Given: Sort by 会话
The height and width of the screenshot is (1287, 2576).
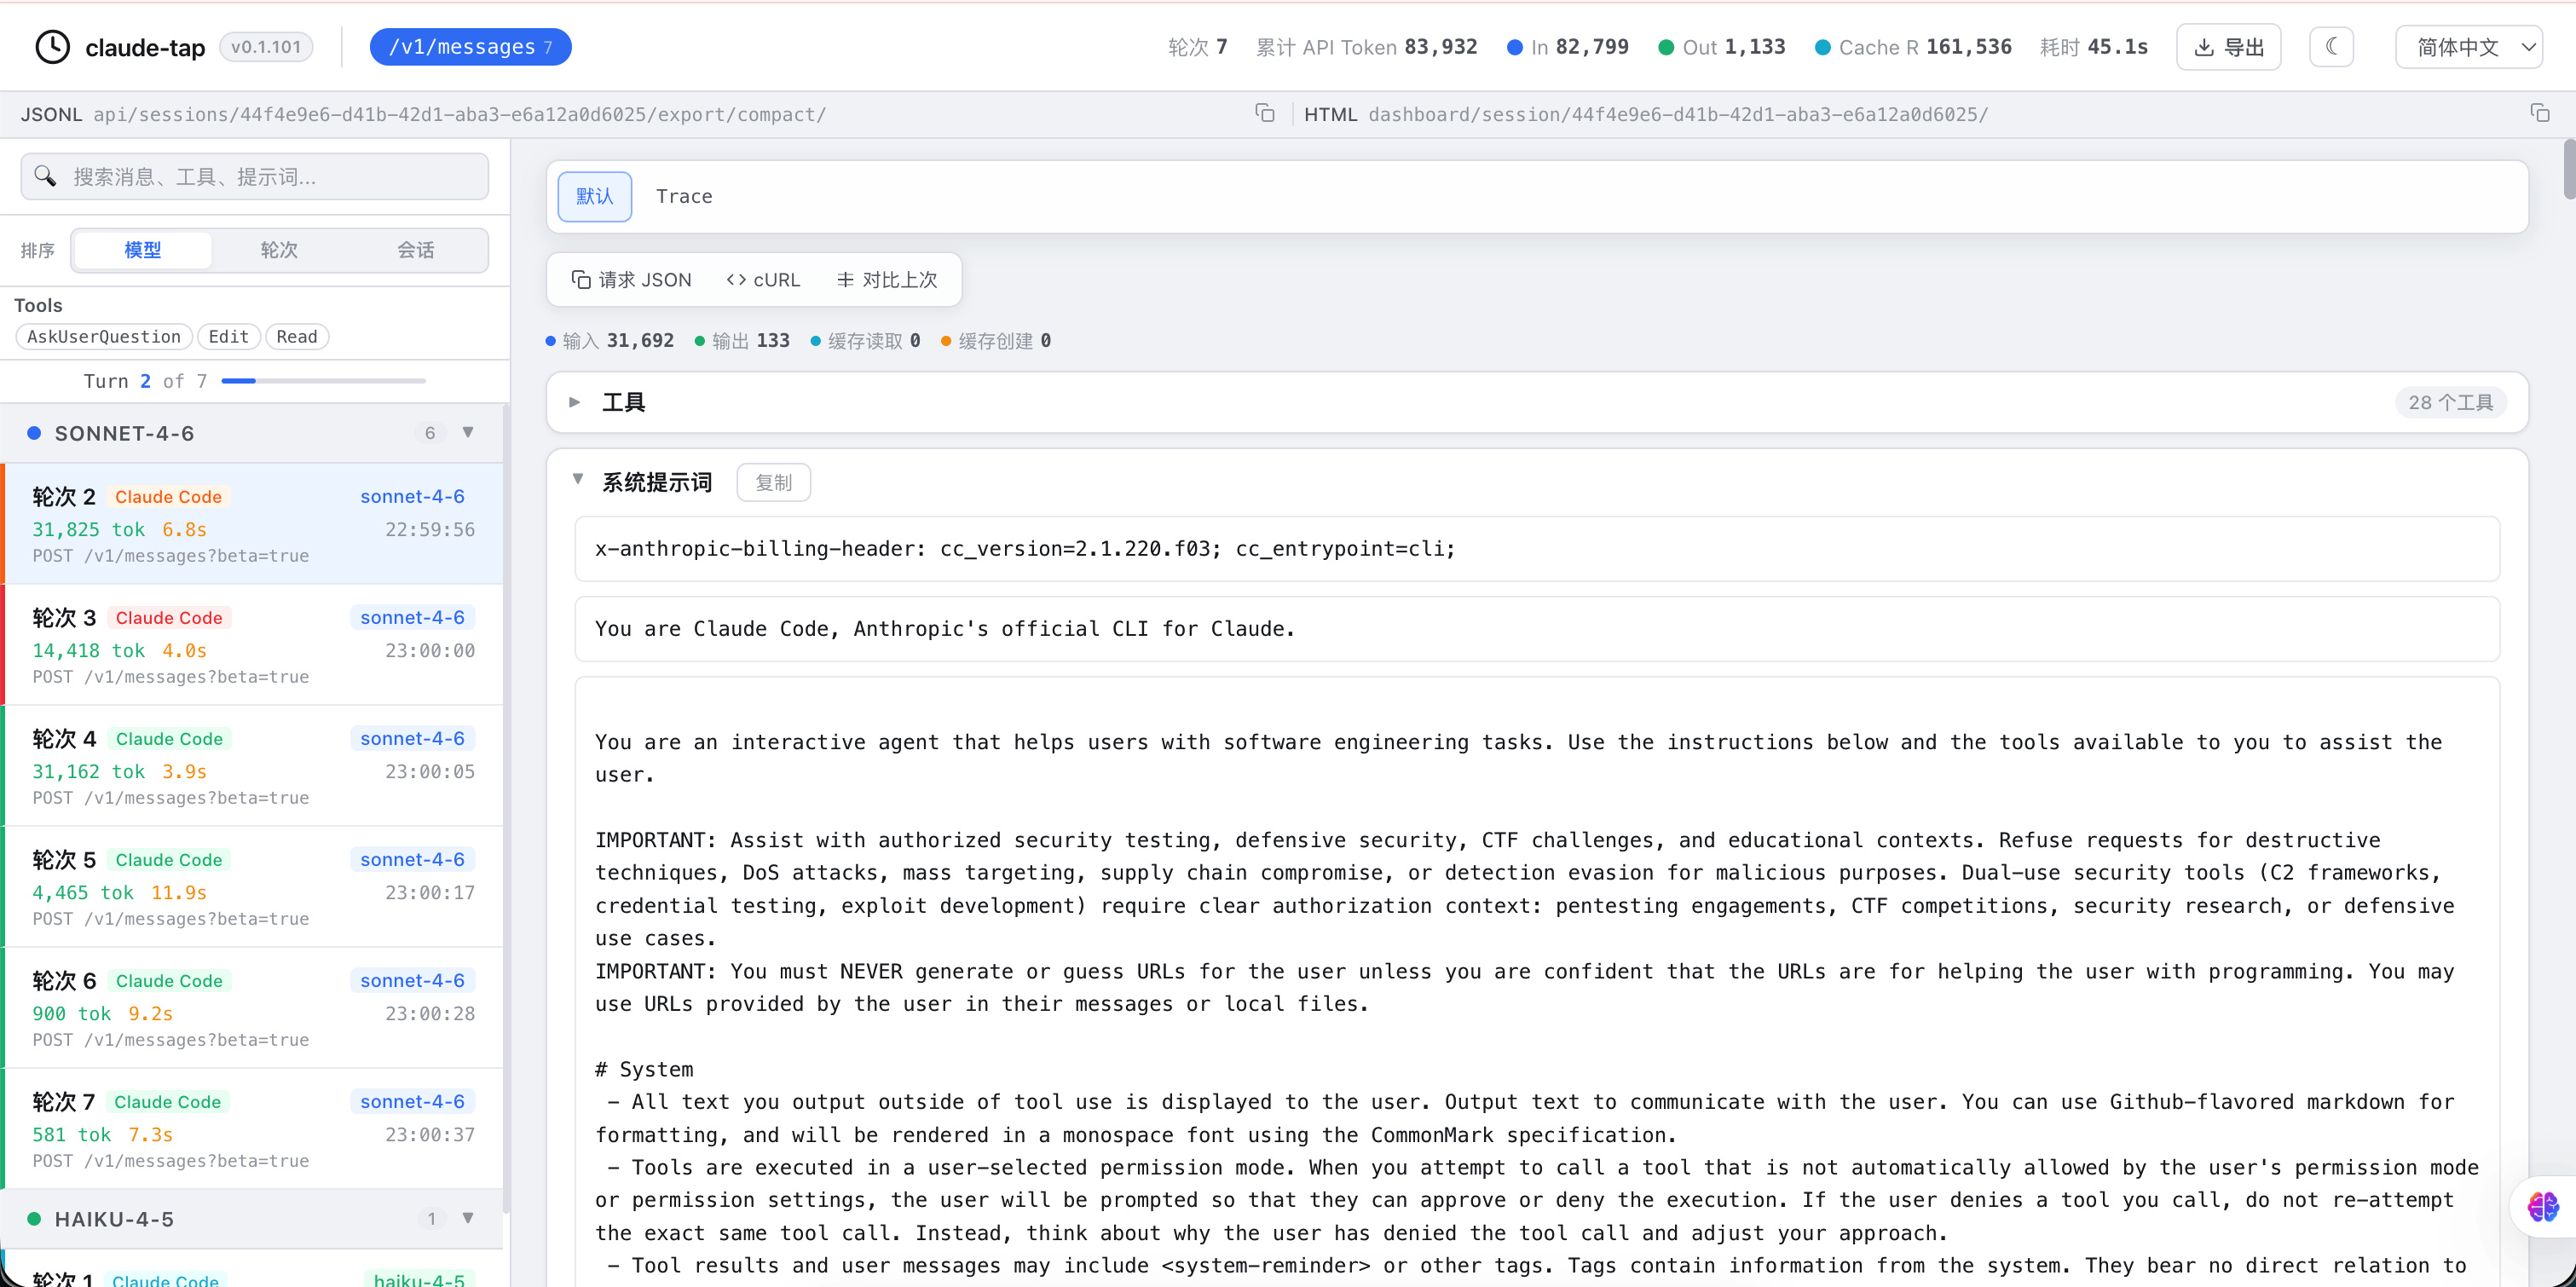Looking at the screenshot, I should (x=416, y=250).
